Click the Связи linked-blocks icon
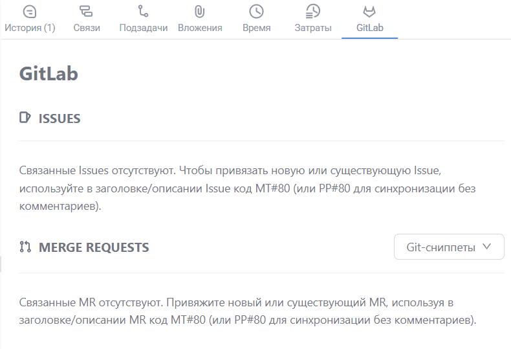This screenshot has height=349, width=511. click(x=87, y=12)
